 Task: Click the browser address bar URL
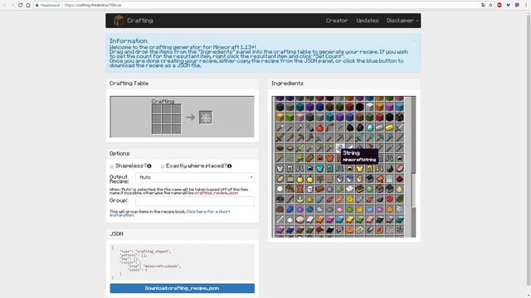tap(92, 5)
